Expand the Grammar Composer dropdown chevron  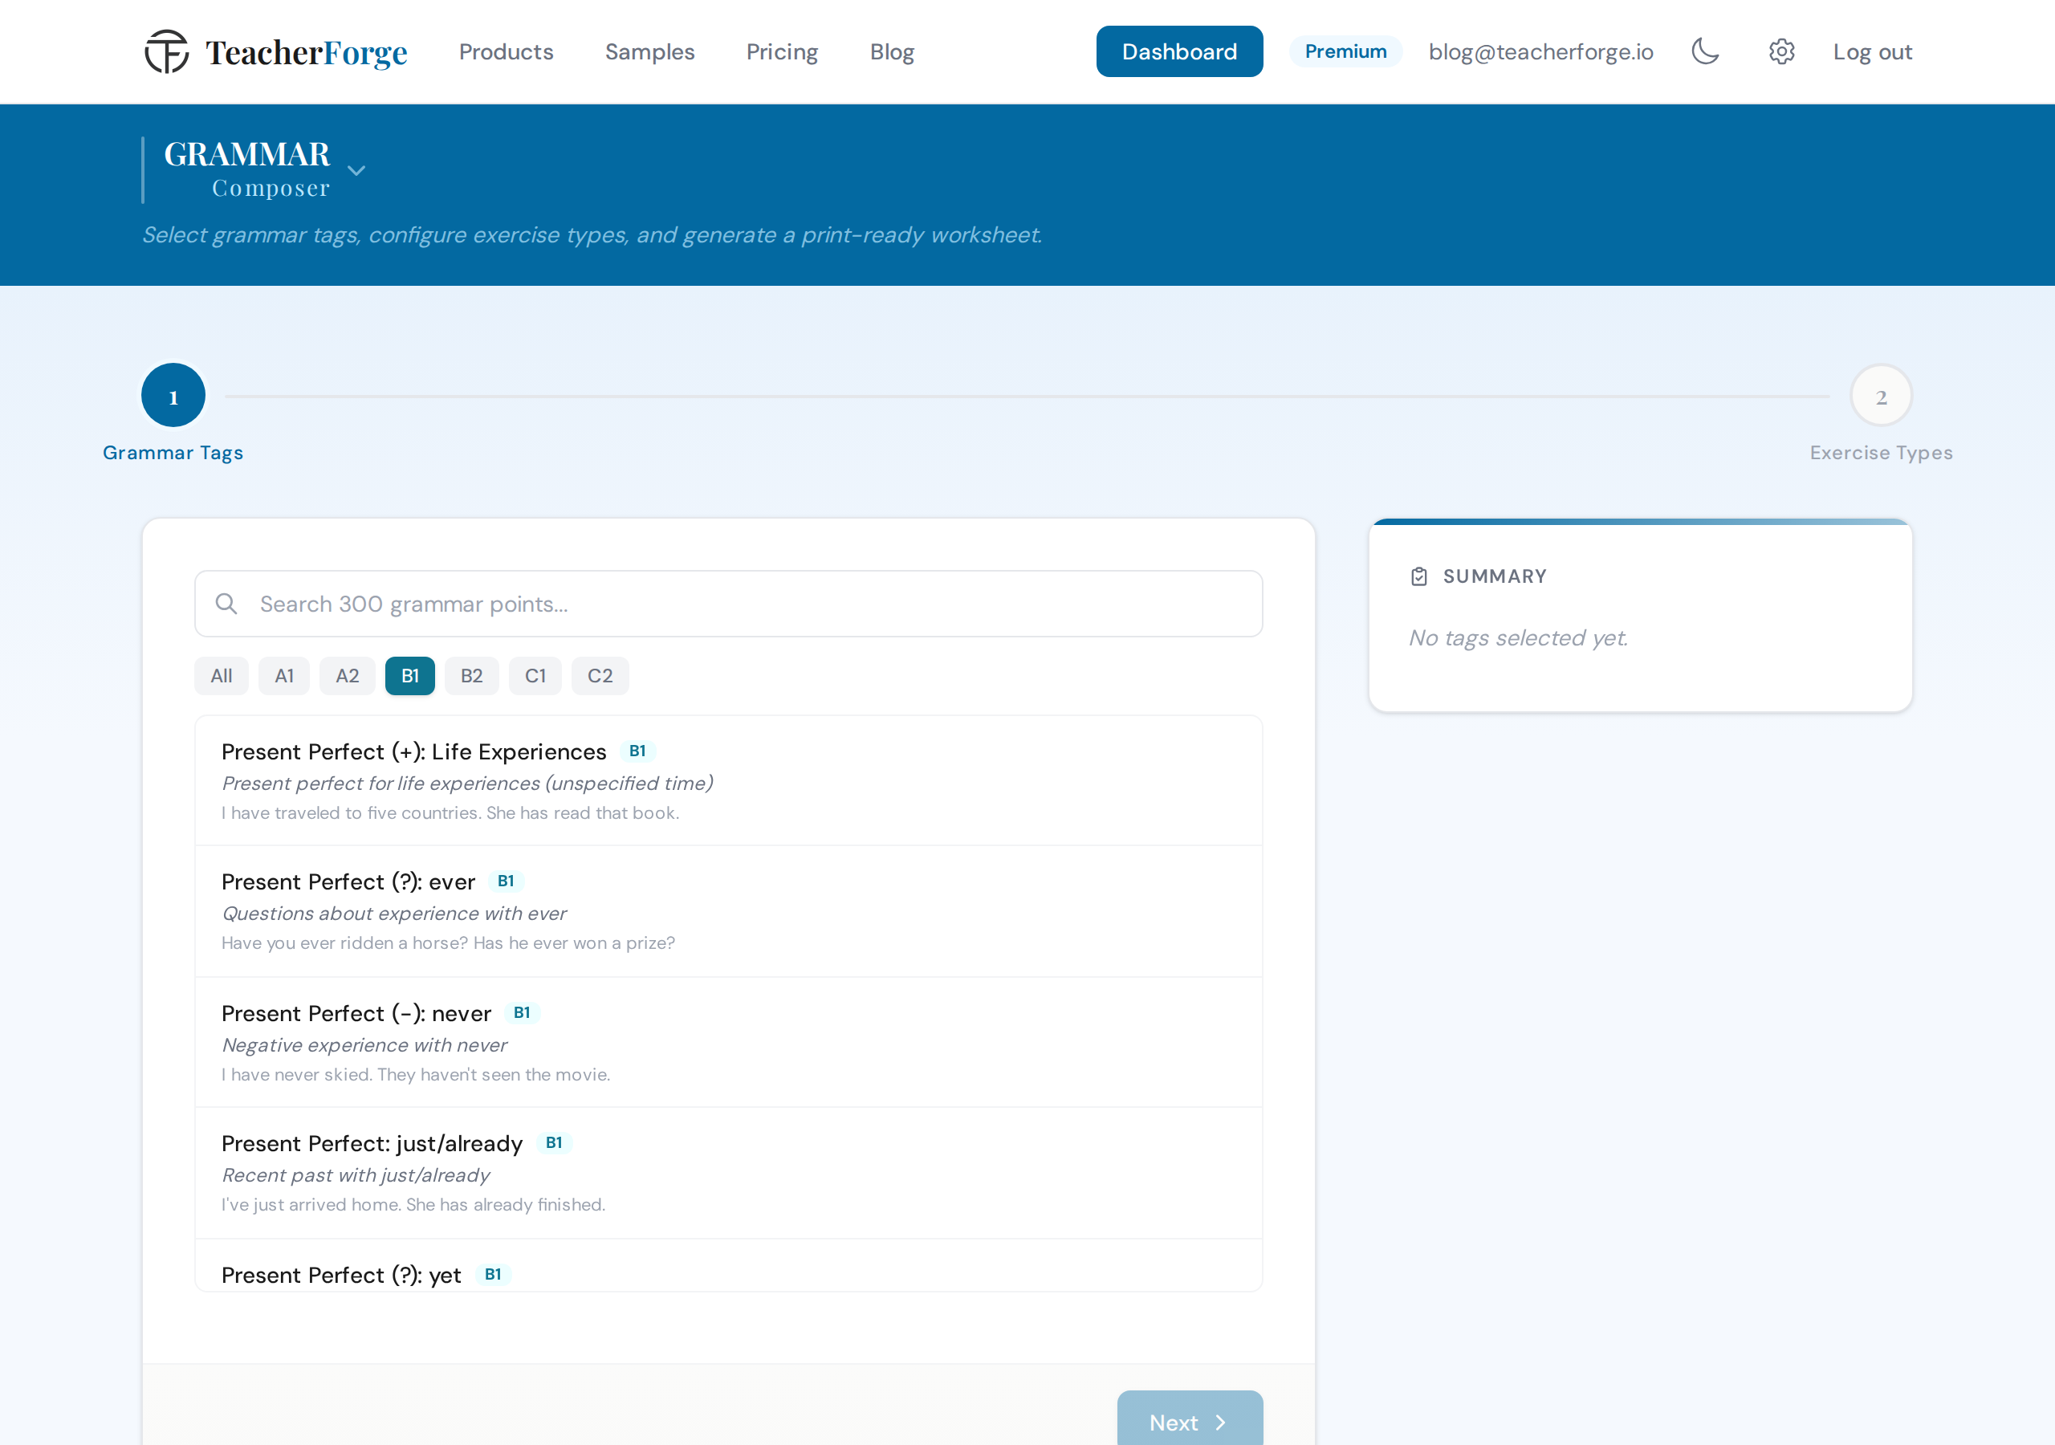tap(356, 170)
